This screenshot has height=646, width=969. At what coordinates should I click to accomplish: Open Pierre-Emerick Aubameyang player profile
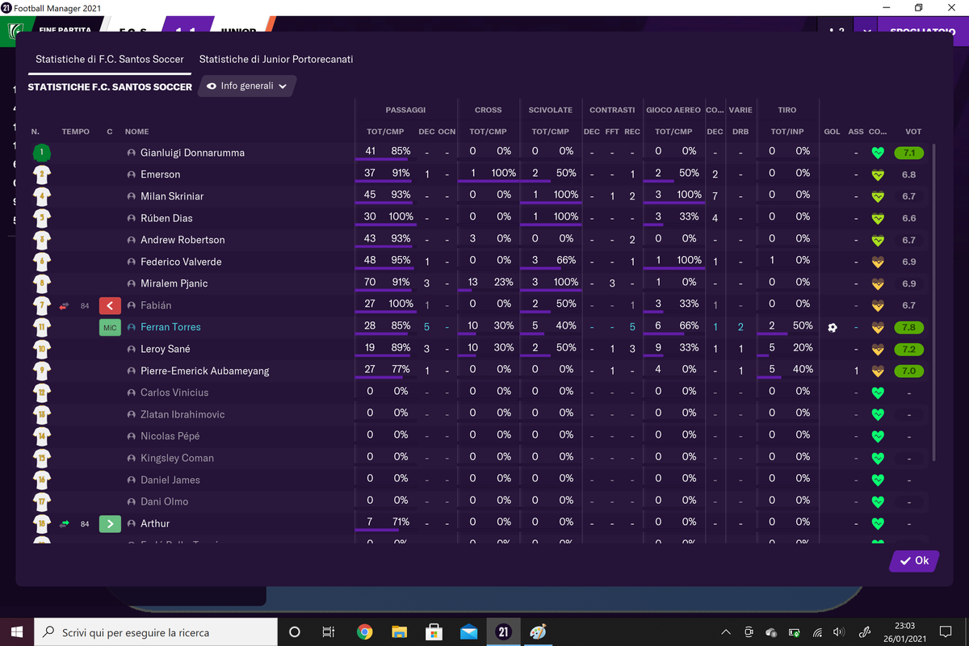[x=205, y=371]
